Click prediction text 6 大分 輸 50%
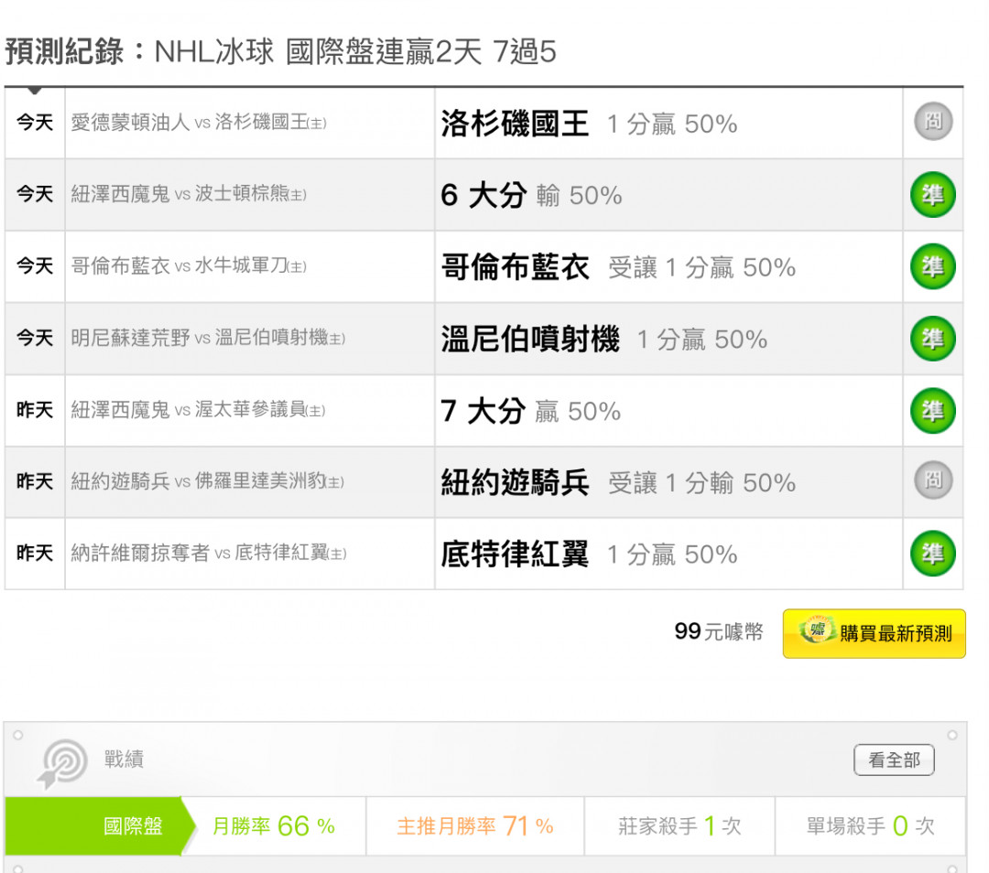The width and height of the screenshot is (989, 873). pyautogui.click(x=532, y=196)
